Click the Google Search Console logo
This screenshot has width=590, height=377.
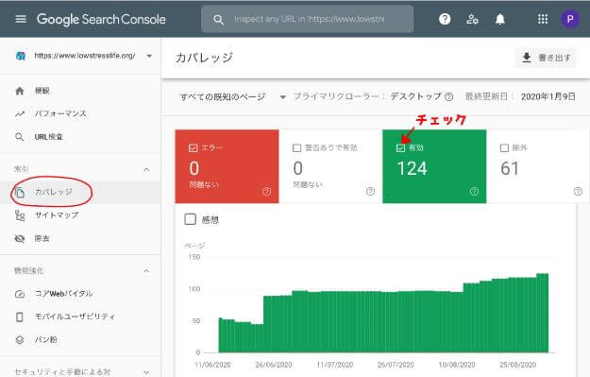coord(101,19)
